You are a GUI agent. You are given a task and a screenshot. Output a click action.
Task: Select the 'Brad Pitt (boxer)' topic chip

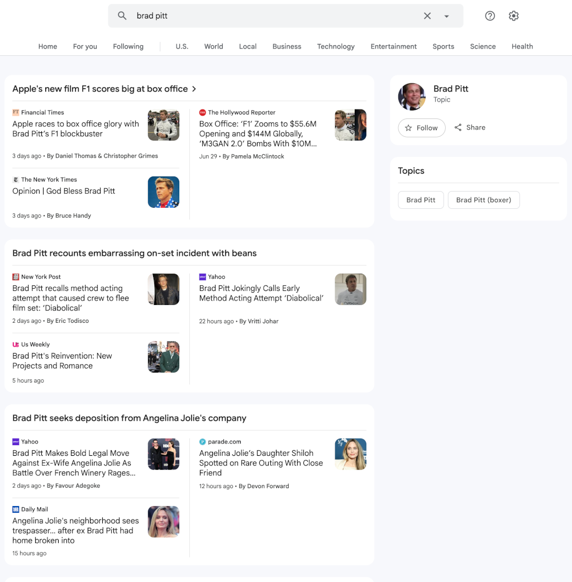pos(484,199)
